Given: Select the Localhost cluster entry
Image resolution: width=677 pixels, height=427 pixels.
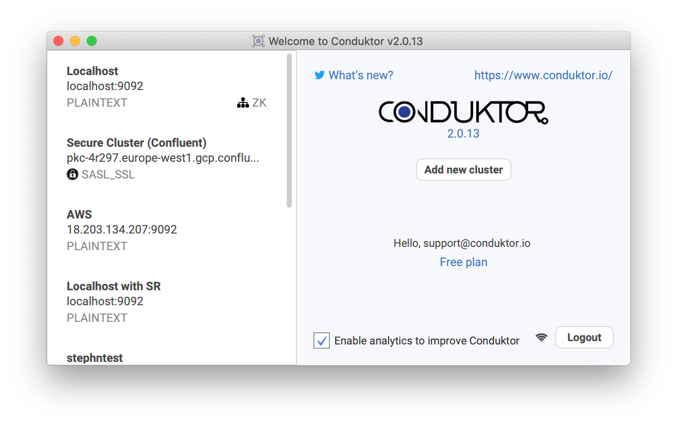Looking at the screenshot, I should (167, 87).
